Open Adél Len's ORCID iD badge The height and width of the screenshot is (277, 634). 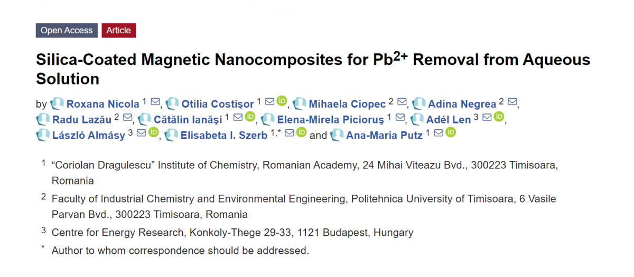pos(499,117)
